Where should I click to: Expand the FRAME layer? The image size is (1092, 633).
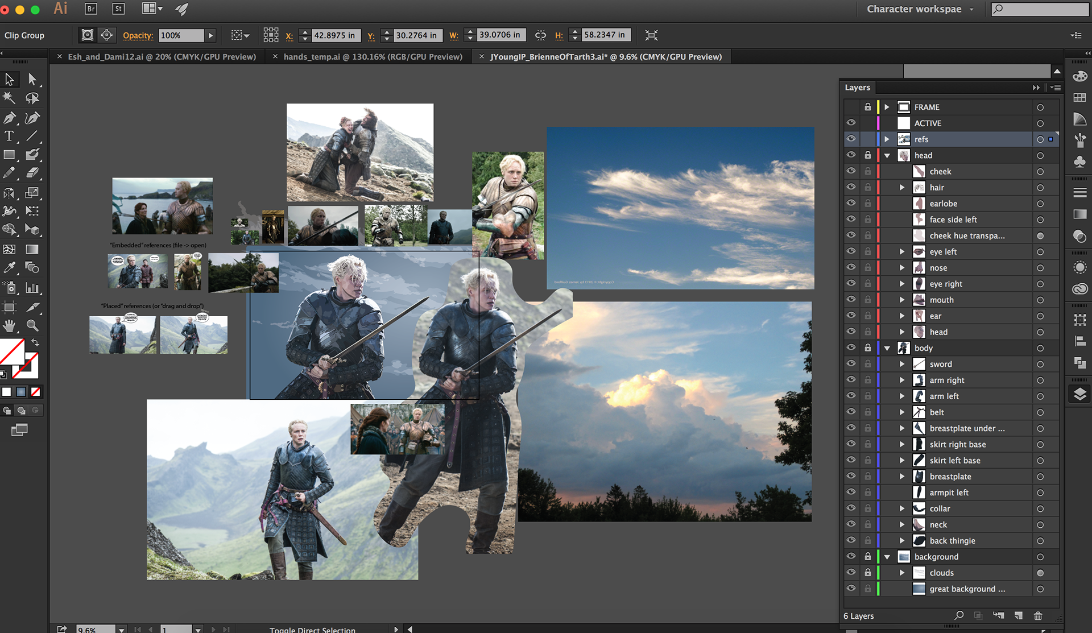[x=887, y=107]
